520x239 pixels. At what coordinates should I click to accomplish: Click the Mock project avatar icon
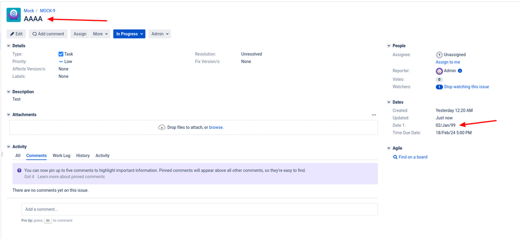[x=14, y=15]
